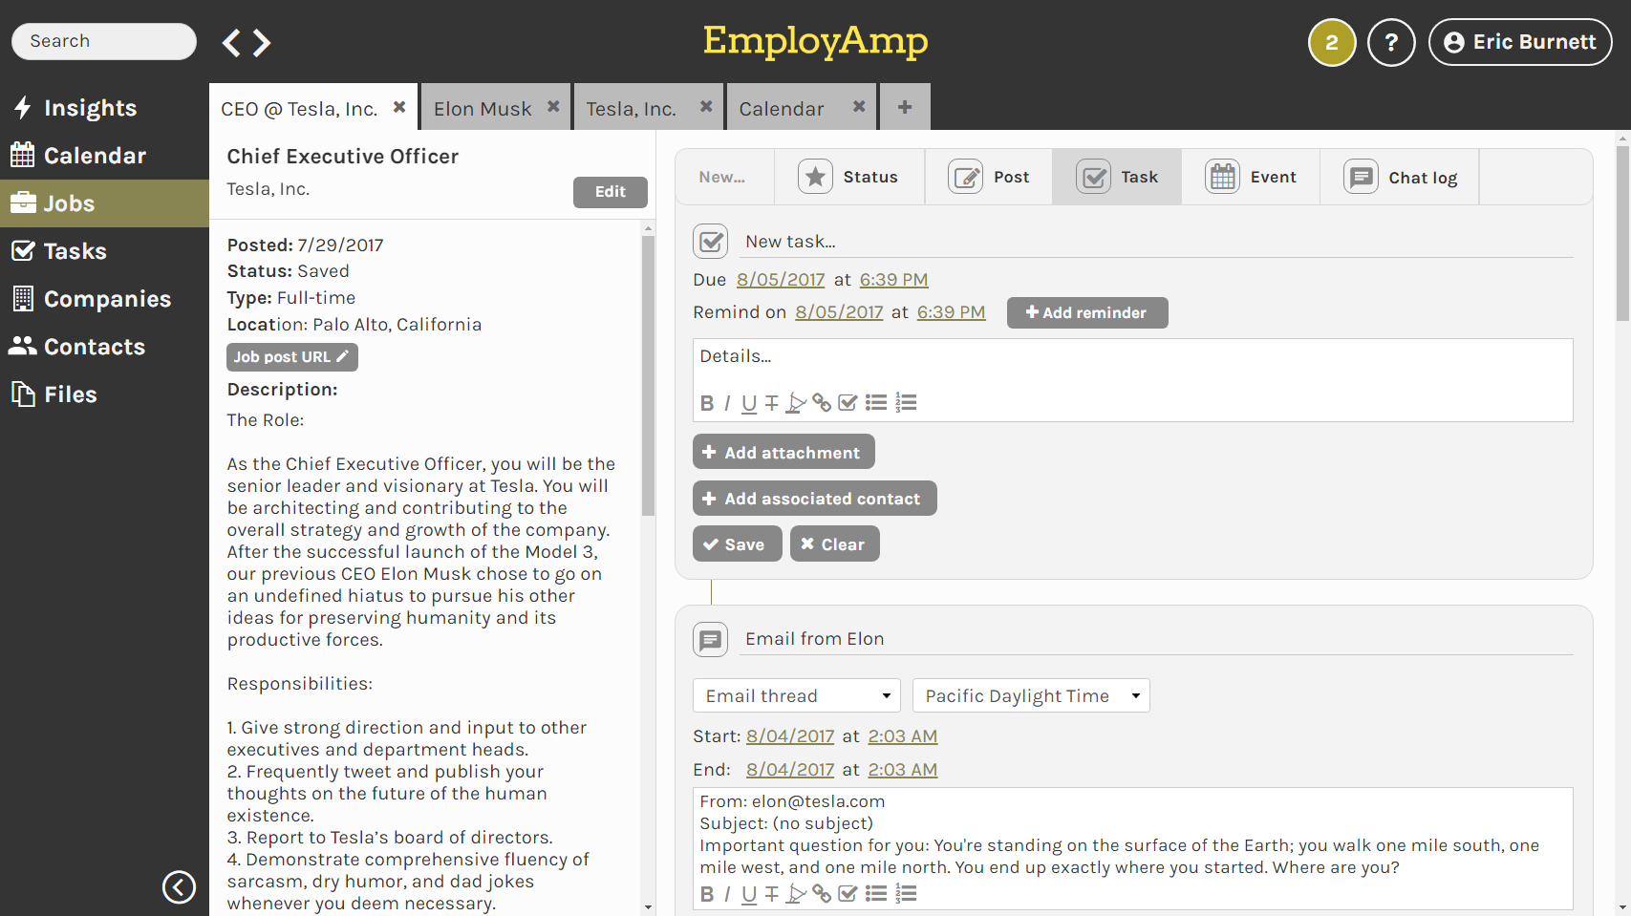Close the Elon Musk tab

click(553, 107)
